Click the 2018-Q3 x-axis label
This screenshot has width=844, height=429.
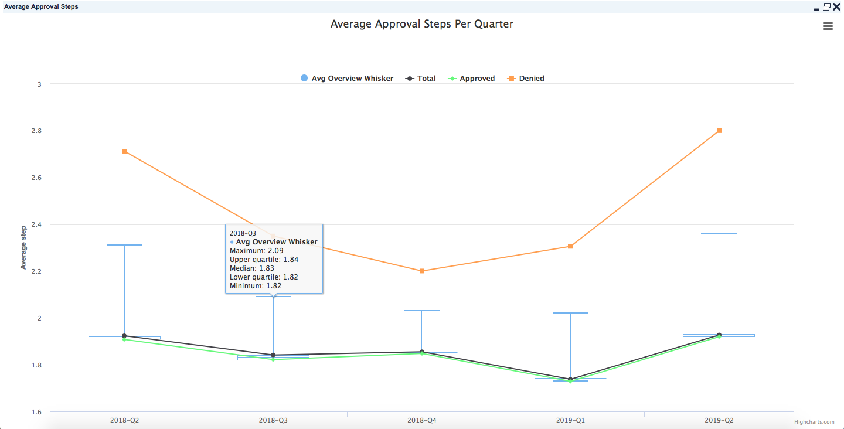(x=273, y=420)
